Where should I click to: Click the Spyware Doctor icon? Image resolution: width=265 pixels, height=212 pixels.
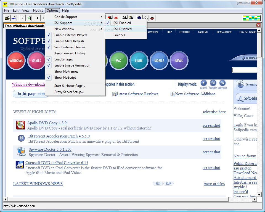(x=21, y=152)
